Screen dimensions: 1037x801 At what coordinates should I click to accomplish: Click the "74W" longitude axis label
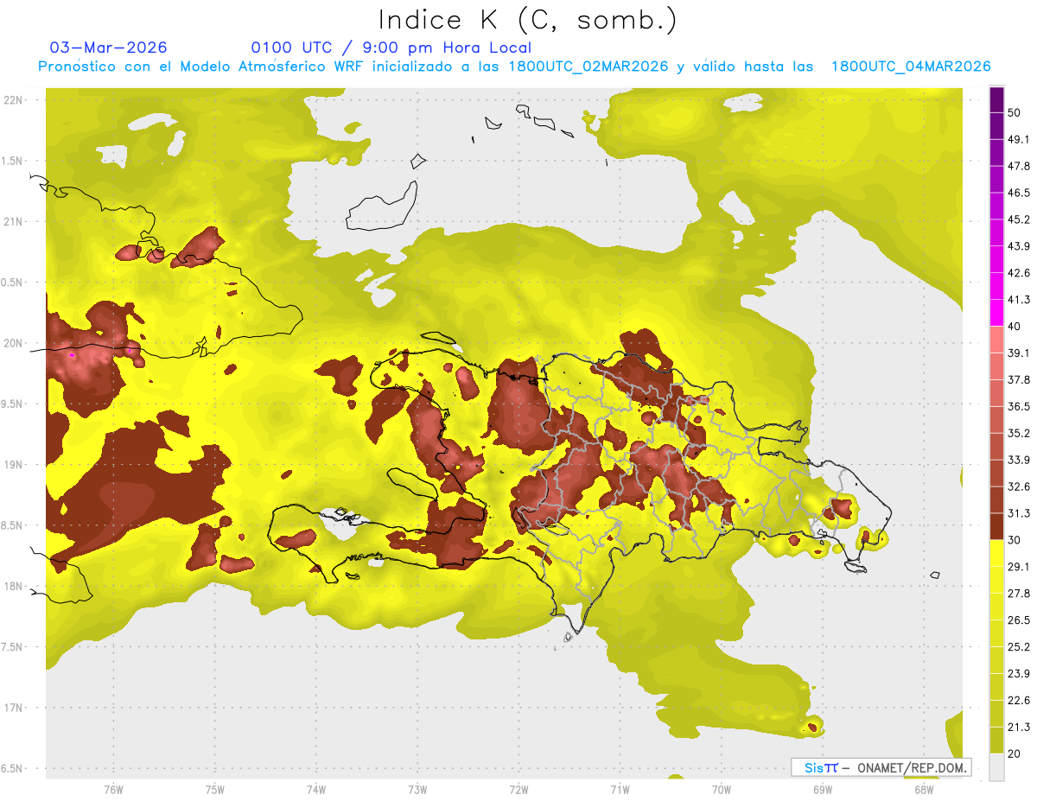coord(316,790)
